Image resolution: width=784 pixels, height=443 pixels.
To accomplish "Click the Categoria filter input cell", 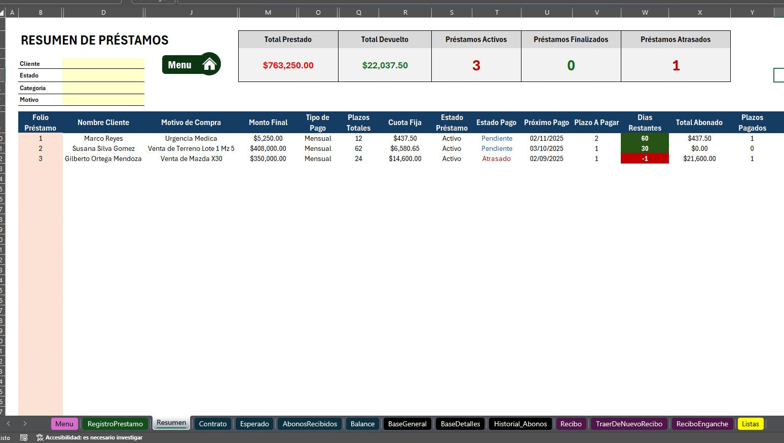I will coord(103,88).
